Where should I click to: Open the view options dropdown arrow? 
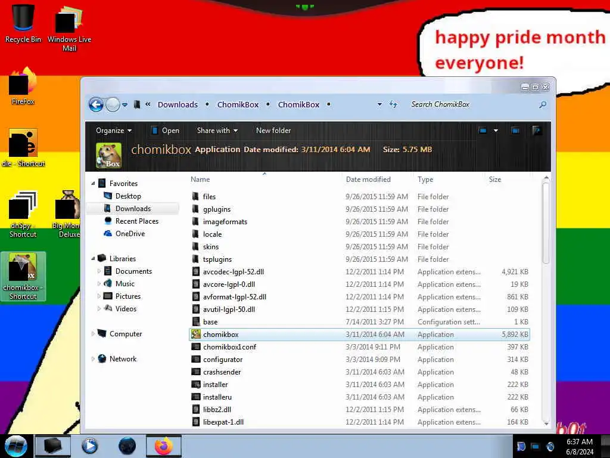point(496,131)
